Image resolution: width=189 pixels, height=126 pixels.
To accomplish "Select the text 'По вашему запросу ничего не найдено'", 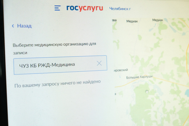I will (58, 84).
